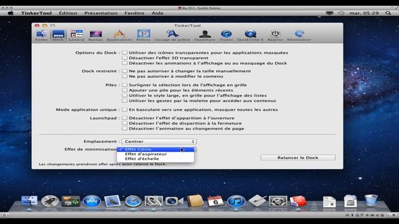Click Relancer le Dock button
This screenshot has height=224, width=399.
tap(298, 157)
